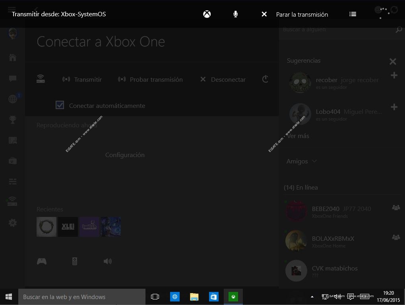Open Lobo404's profile suggestion
The width and height of the screenshot is (405, 305).
click(336, 114)
